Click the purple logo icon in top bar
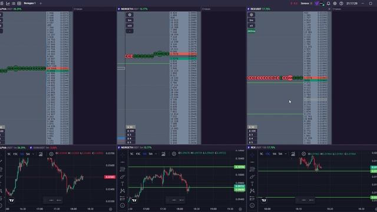Screen dimensions: 377x212 [x=317, y=4]
